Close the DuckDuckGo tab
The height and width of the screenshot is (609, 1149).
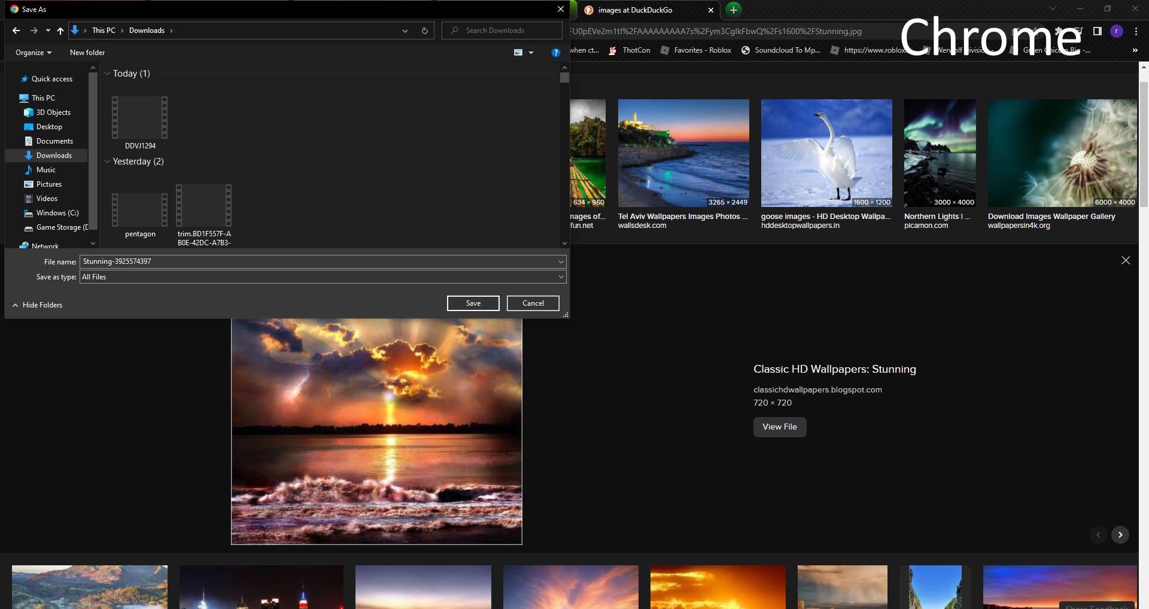click(x=711, y=10)
